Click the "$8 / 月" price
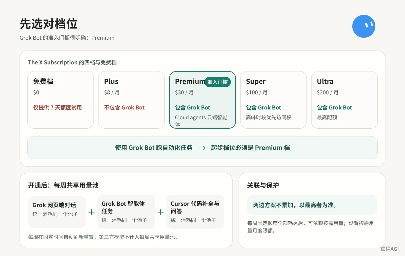This screenshot has height=256, width=405. coord(112,92)
